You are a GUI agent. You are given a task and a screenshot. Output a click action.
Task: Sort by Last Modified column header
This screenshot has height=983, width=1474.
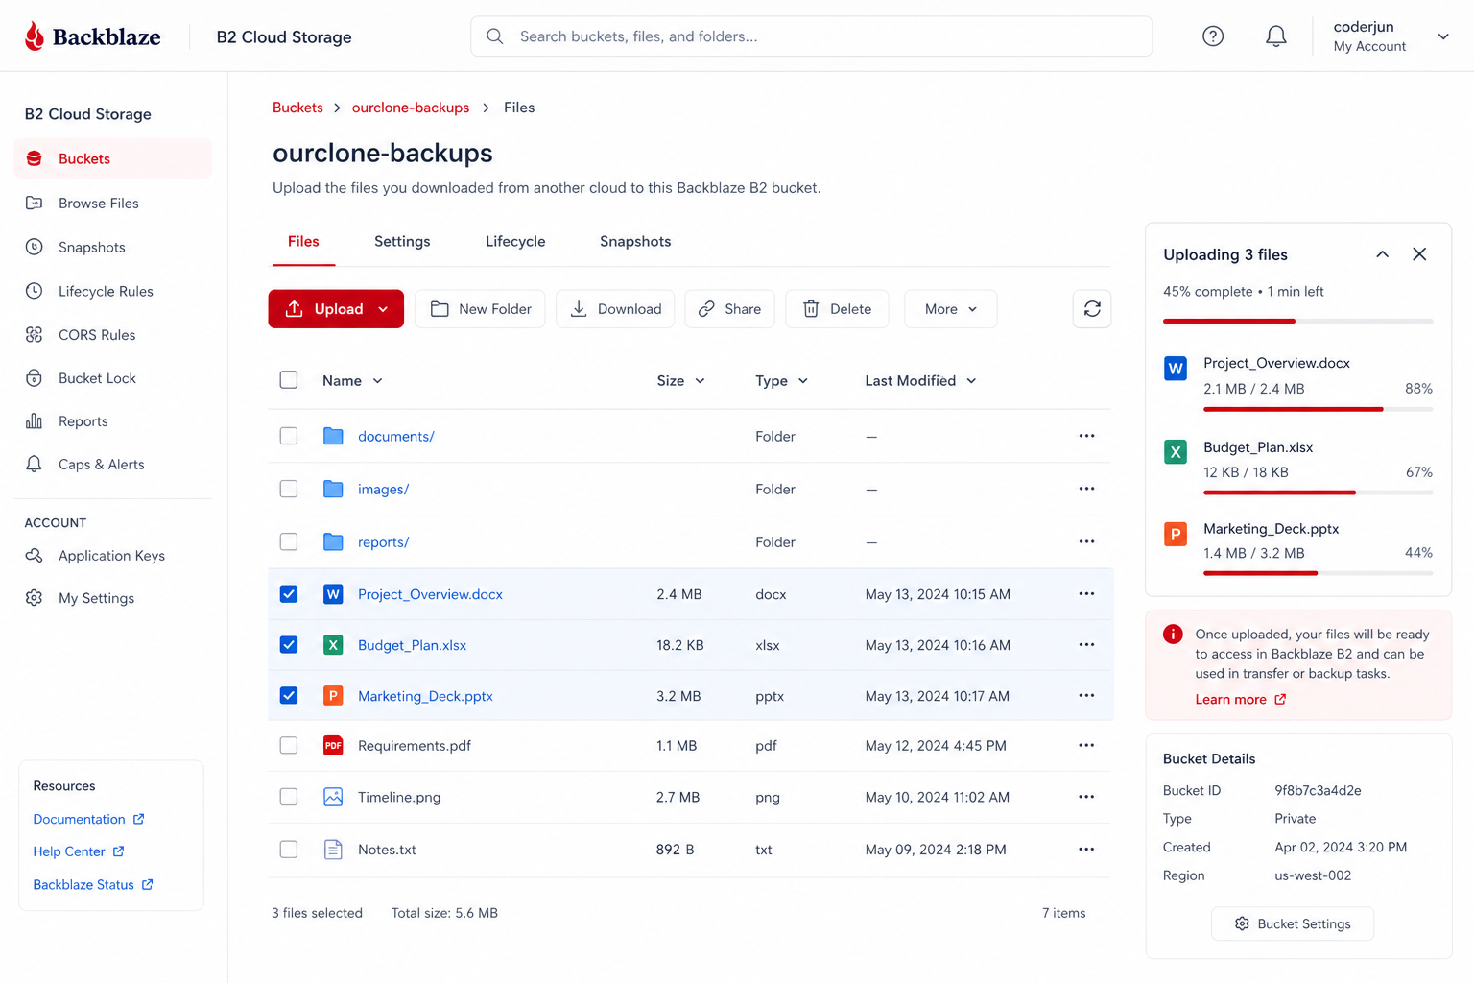[x=920, y=381]
